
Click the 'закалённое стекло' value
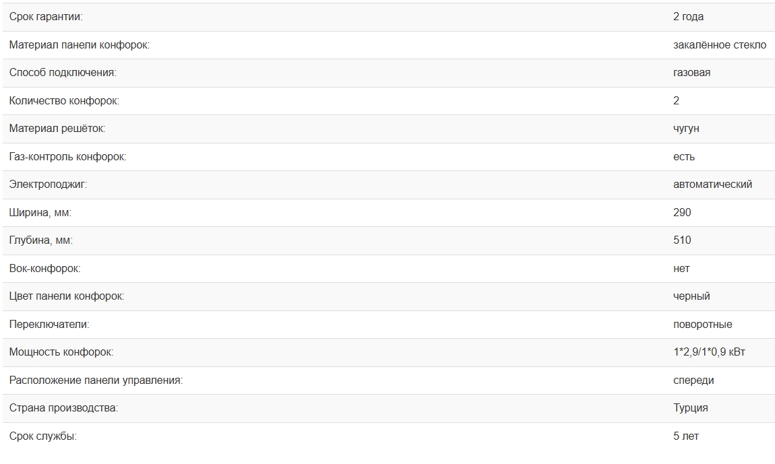719,45
